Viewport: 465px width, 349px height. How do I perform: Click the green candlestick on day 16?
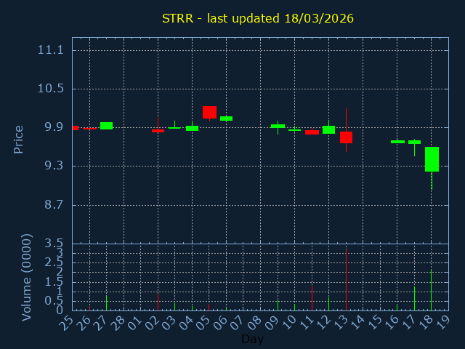pyautogui.click(x=397, y=142)
